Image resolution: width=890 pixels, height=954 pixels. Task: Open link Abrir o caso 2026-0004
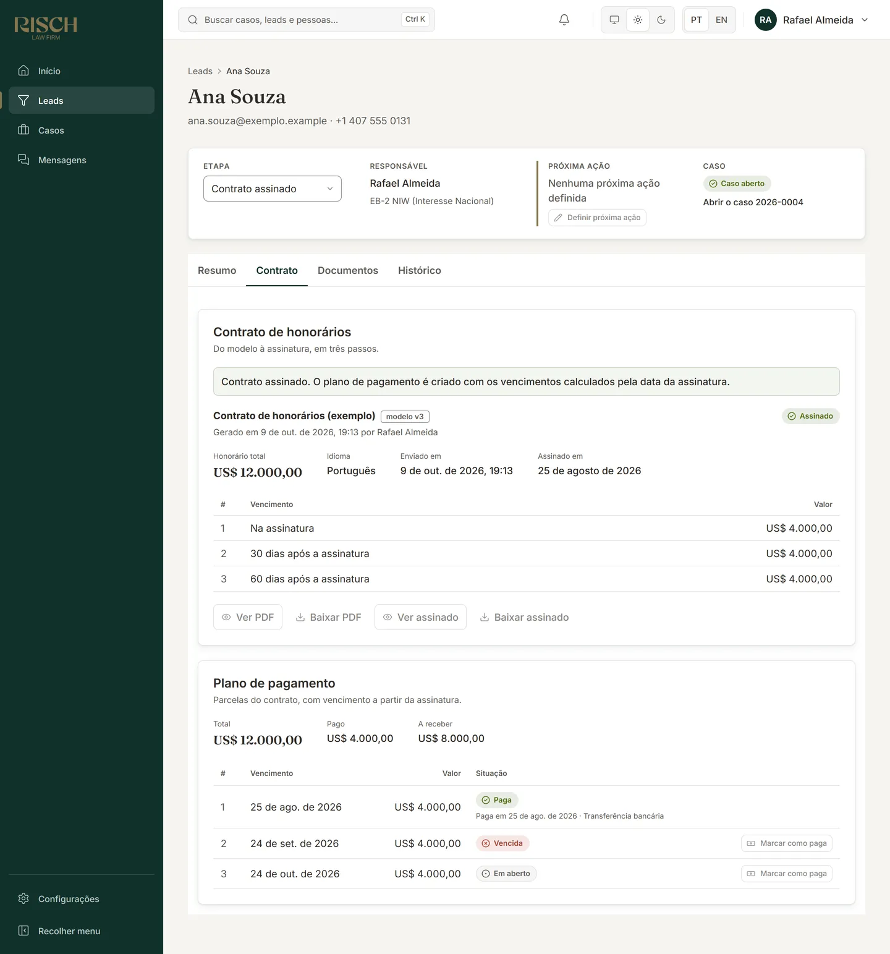(753, 202)
